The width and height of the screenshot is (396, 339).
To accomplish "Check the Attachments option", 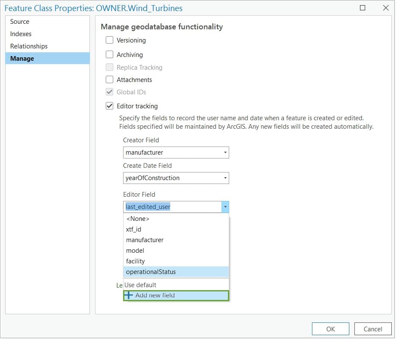I will 110,79.
